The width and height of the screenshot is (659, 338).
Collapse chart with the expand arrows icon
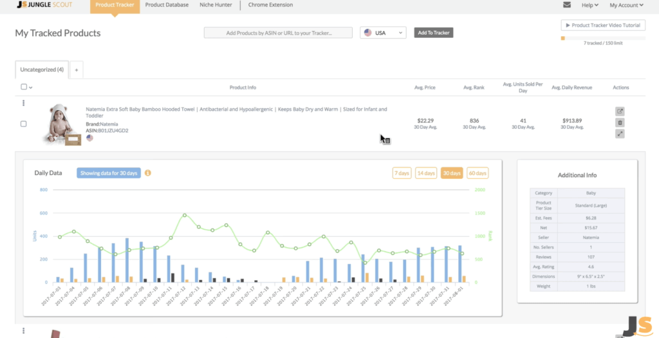coord(620,134)
